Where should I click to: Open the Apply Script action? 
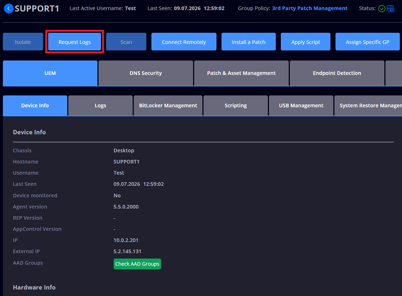(x=306, y=41)
